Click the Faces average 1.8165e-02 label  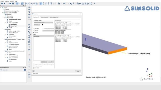[x=139, y=53]
